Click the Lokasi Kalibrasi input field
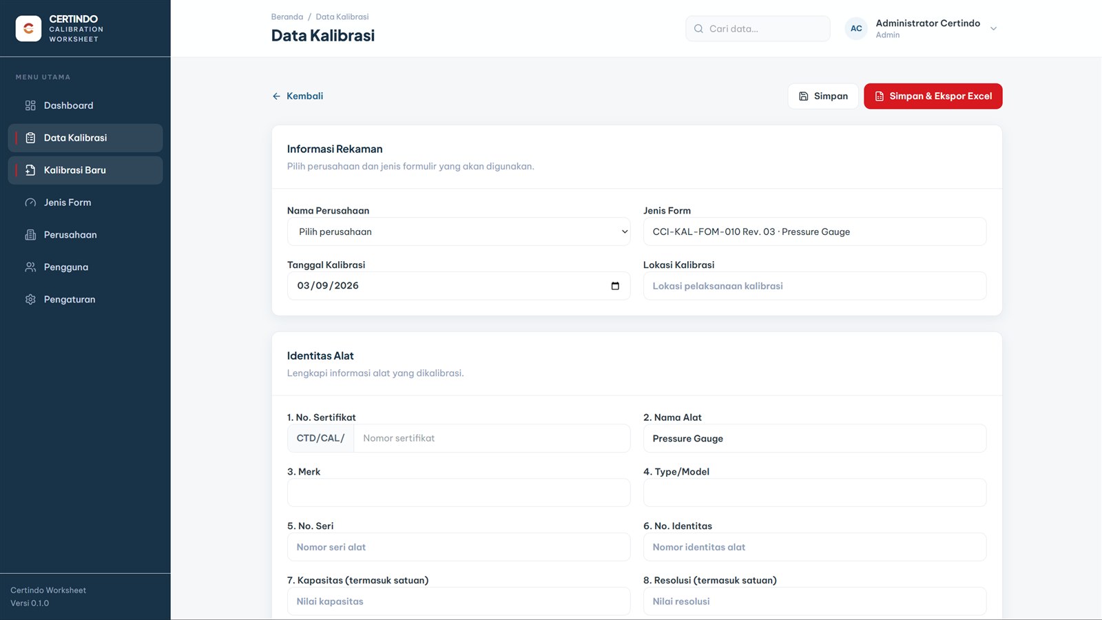This screenshot has width=1102, height=620. tap(815, 286)
